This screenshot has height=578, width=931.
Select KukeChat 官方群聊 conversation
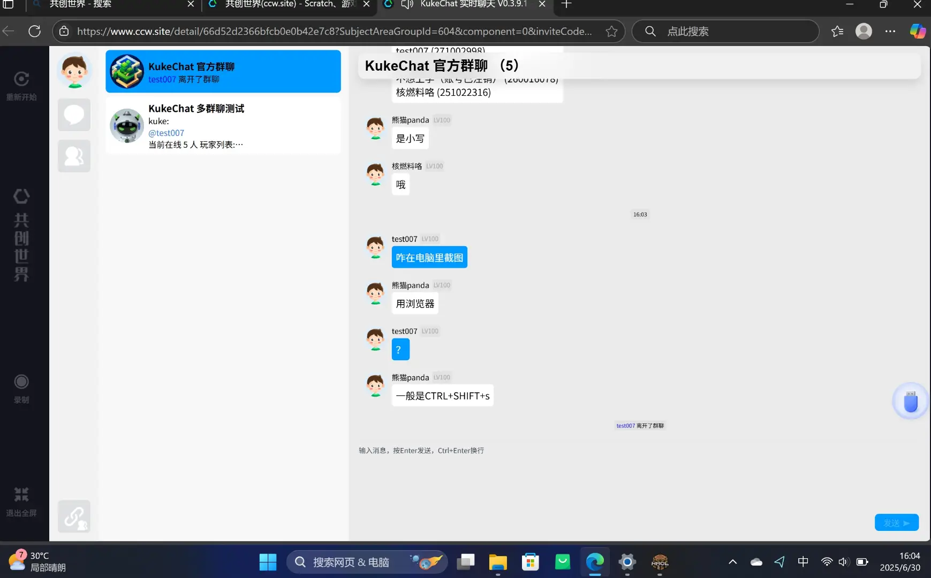(223, 71)
